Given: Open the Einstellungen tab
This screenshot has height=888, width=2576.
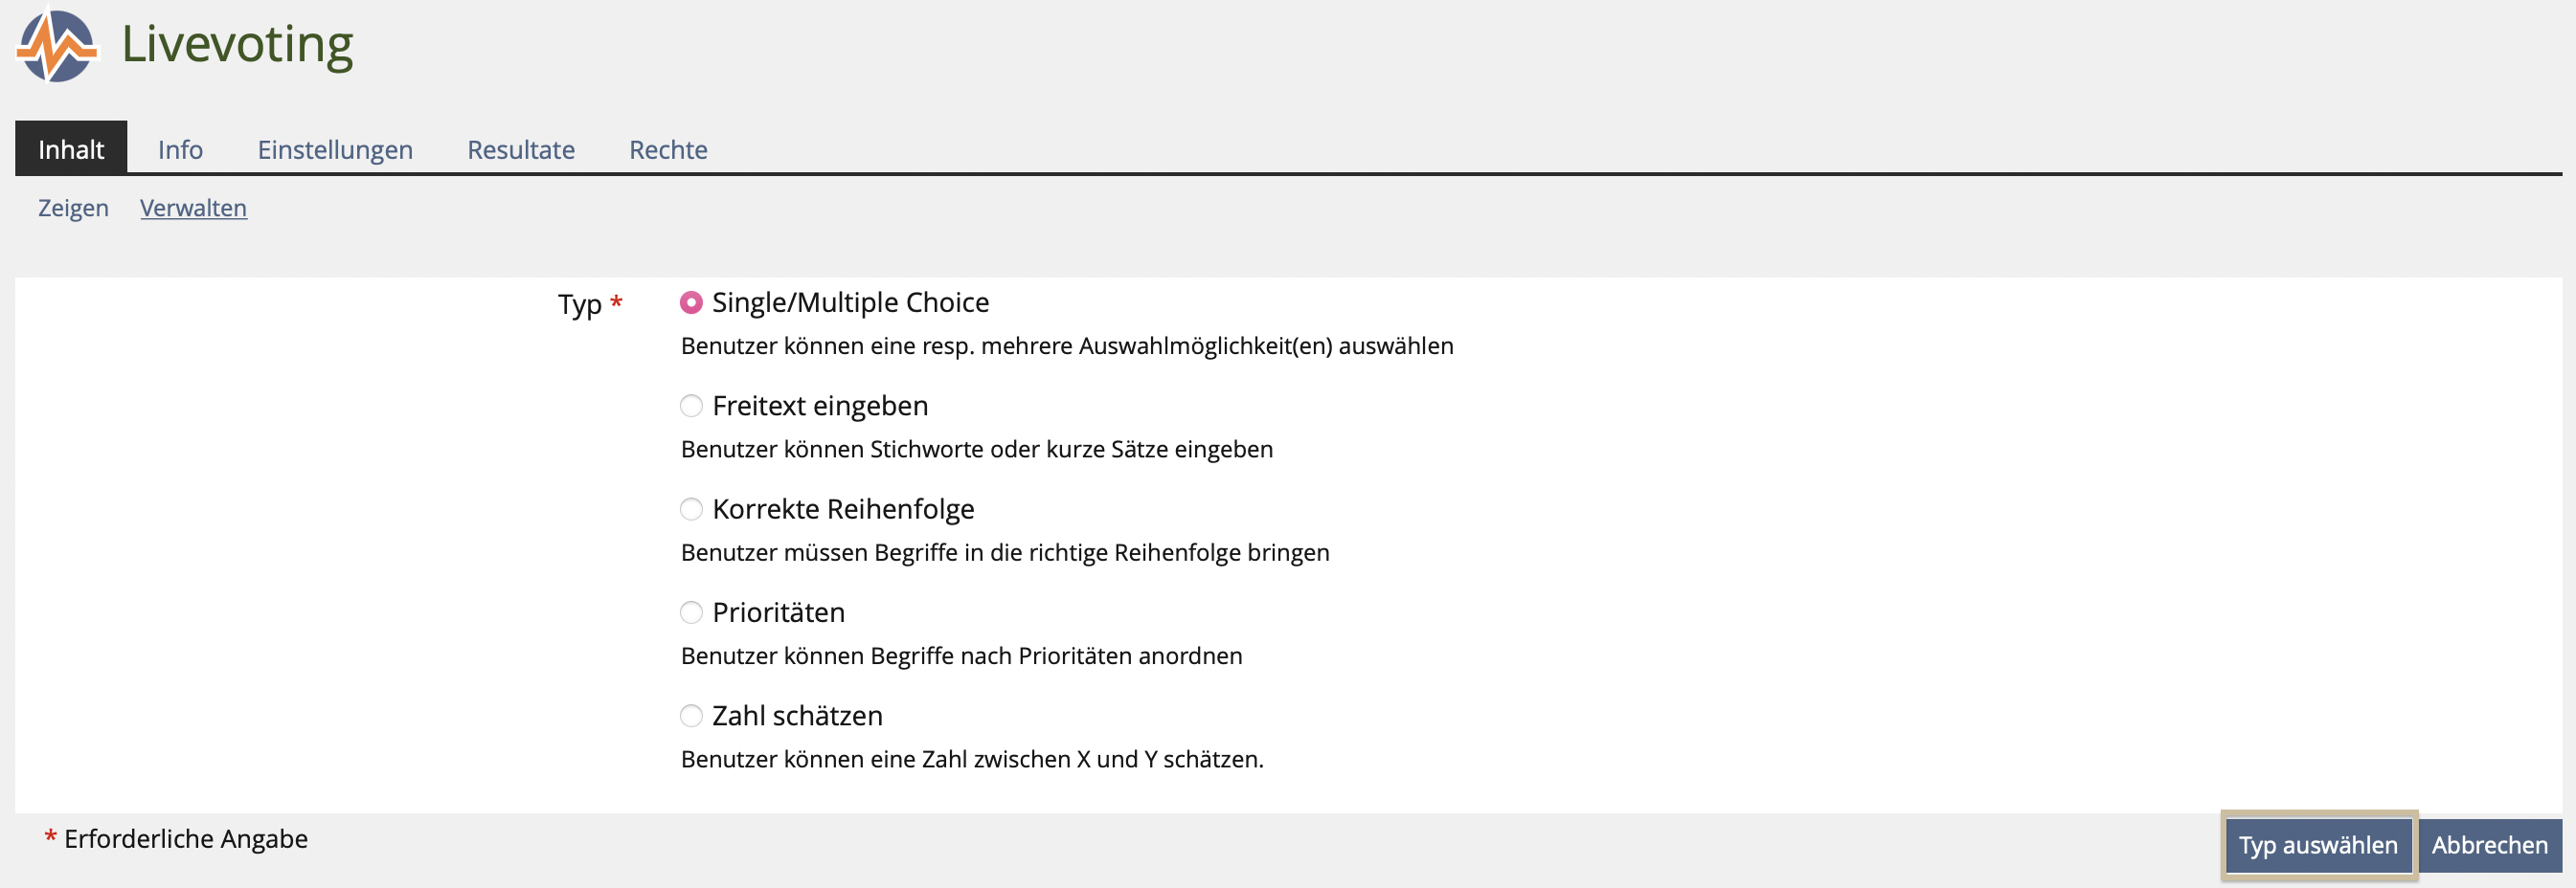Looking at the screenshot, I should click(335, 150).
